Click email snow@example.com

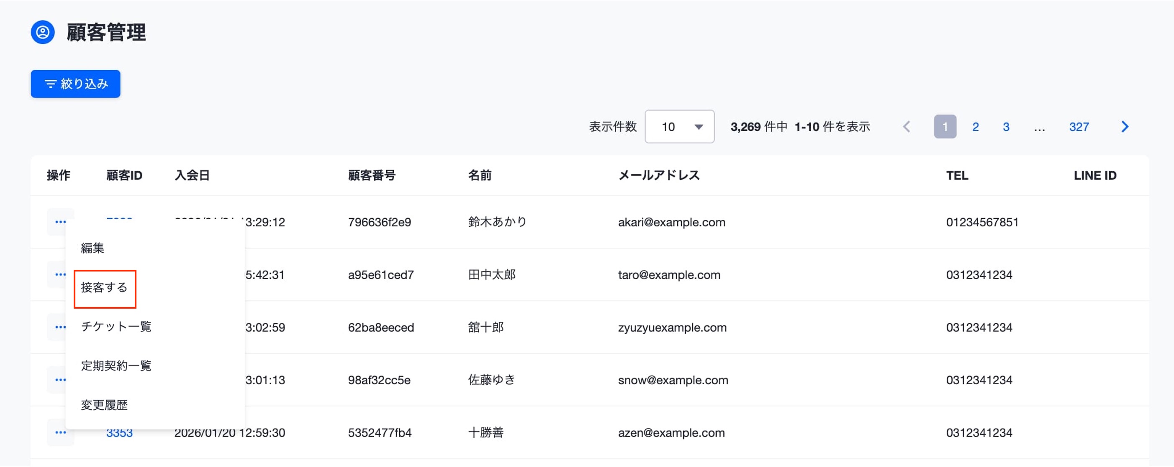[673, 380]
